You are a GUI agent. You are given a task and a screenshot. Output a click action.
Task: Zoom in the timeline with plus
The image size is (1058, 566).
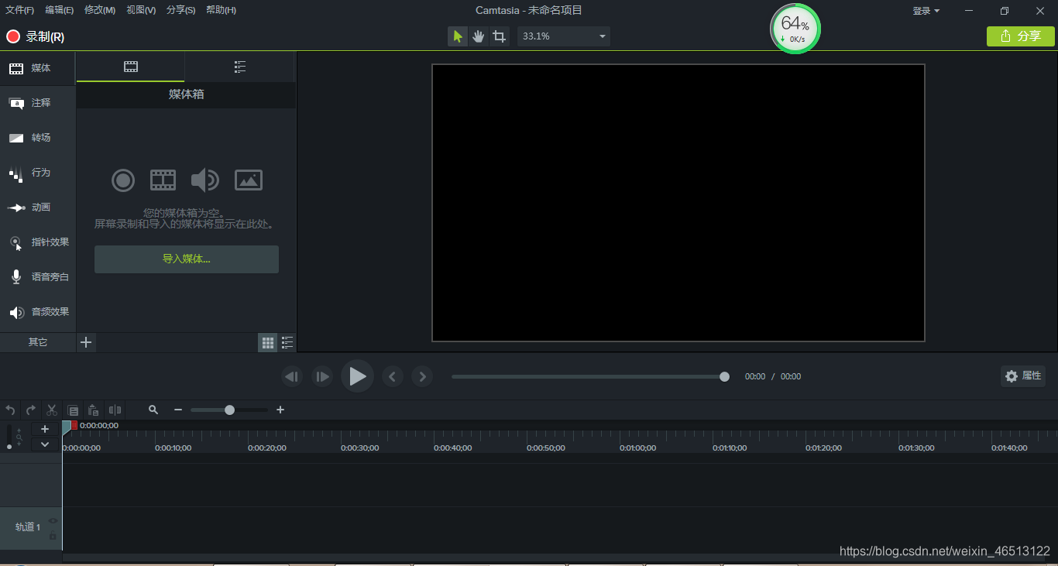[280, 410]
